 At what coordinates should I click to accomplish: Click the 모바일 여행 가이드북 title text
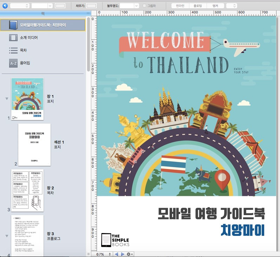point(211,213)
